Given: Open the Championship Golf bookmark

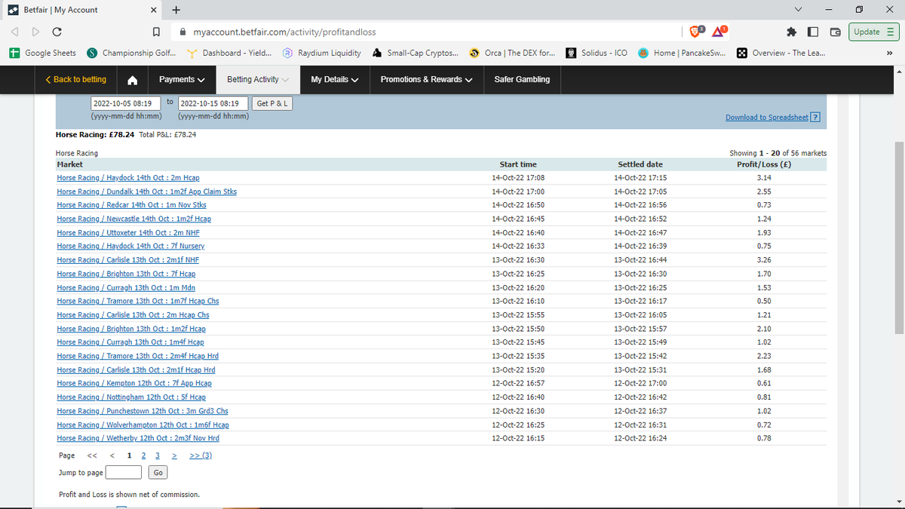Looking at the screenshot, I should (x=131, y=53).
